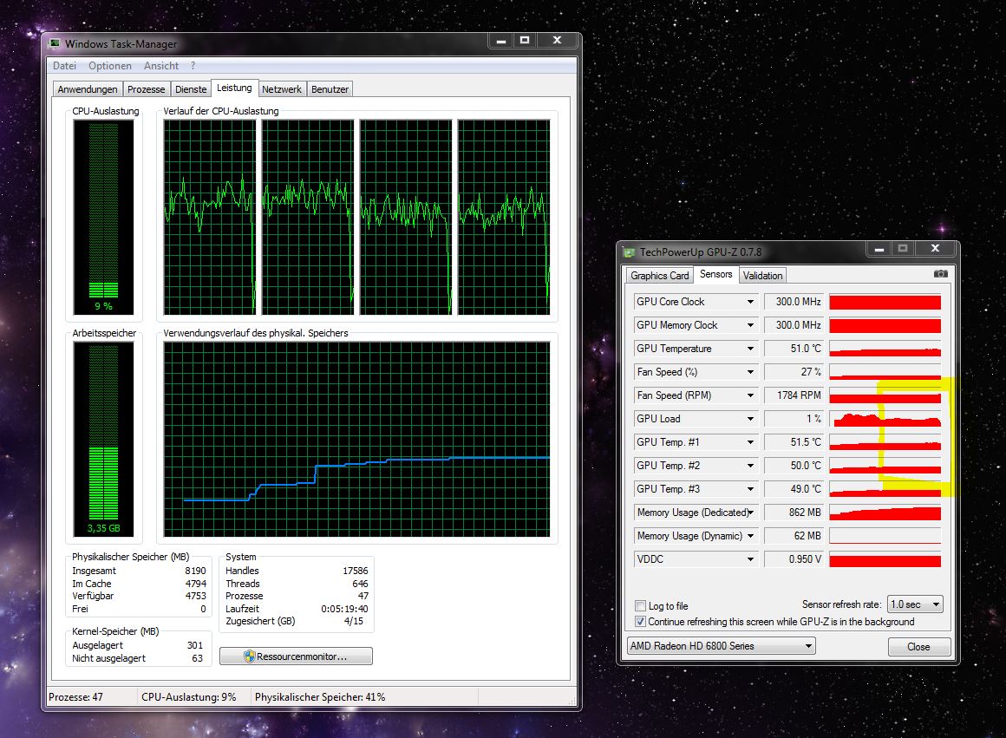Open the Memory Usage (Dedicated) sensor dropdown
Screen dimensions: 1006x738
click(750, 513)
